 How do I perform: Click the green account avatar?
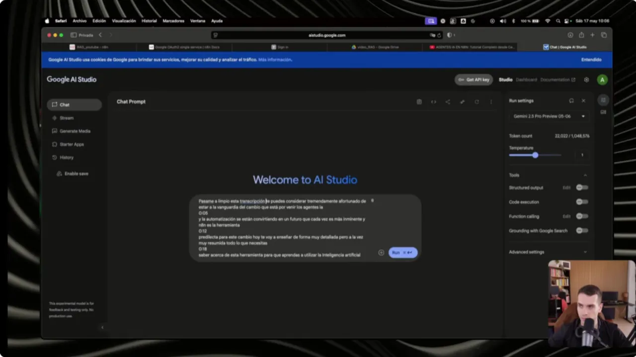[602, 80]
